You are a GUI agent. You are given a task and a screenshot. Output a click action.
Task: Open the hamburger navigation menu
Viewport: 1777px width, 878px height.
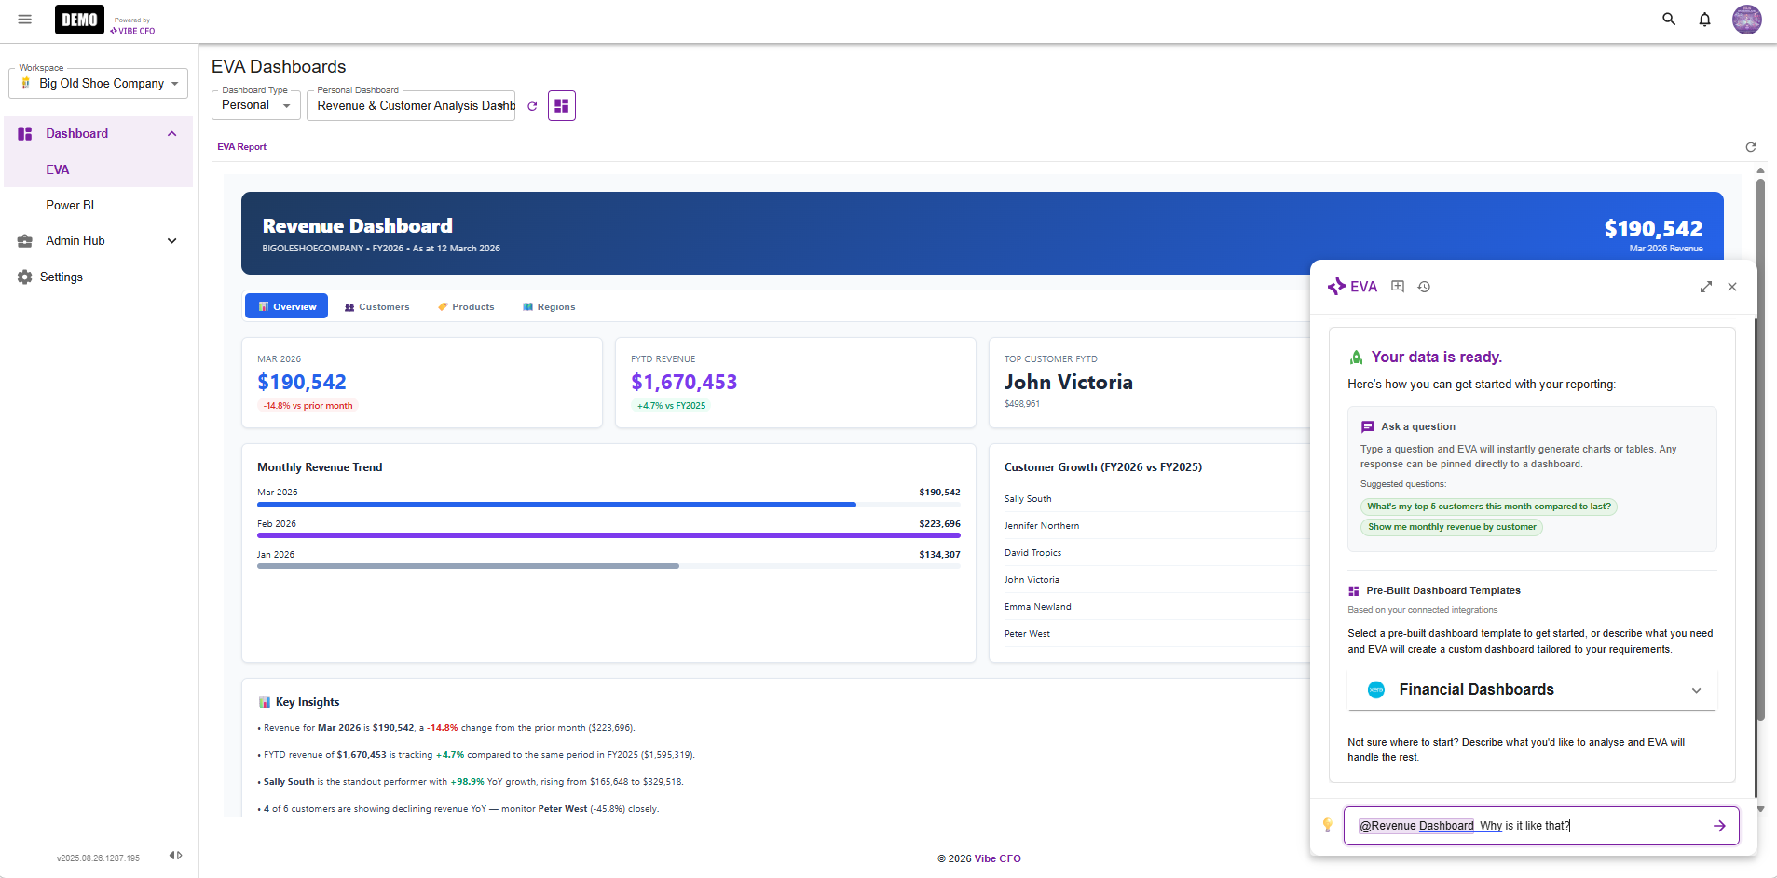pyautogui.click(x=24, y=19)
